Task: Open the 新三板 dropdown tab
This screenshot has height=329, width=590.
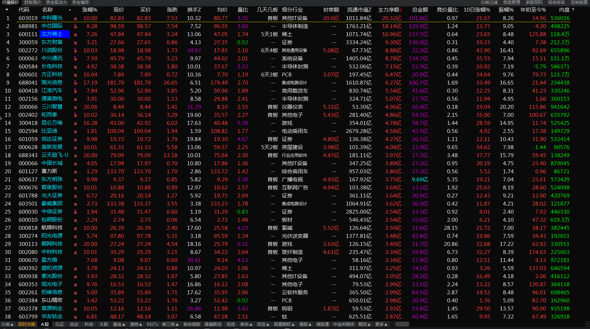Action: [170, 324]
